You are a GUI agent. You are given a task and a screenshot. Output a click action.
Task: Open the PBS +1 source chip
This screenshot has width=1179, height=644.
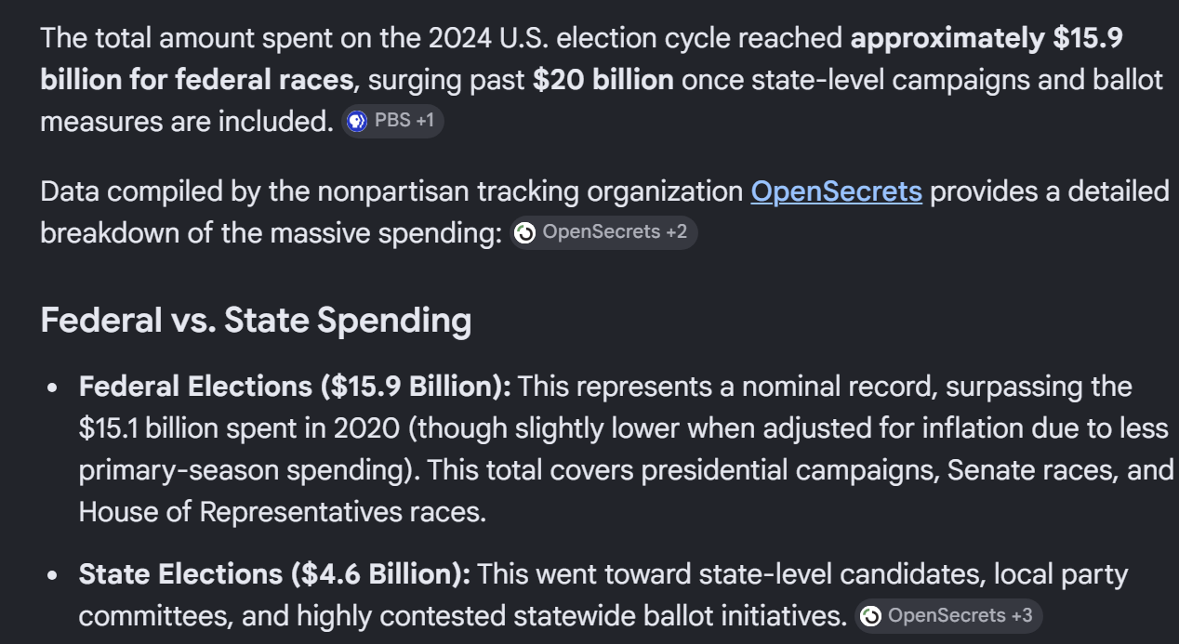[x=392, y=122]
